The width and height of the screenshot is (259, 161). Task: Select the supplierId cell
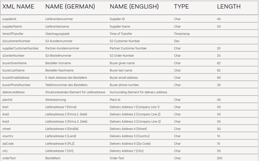pyautogui.click(x=9, y=19)
